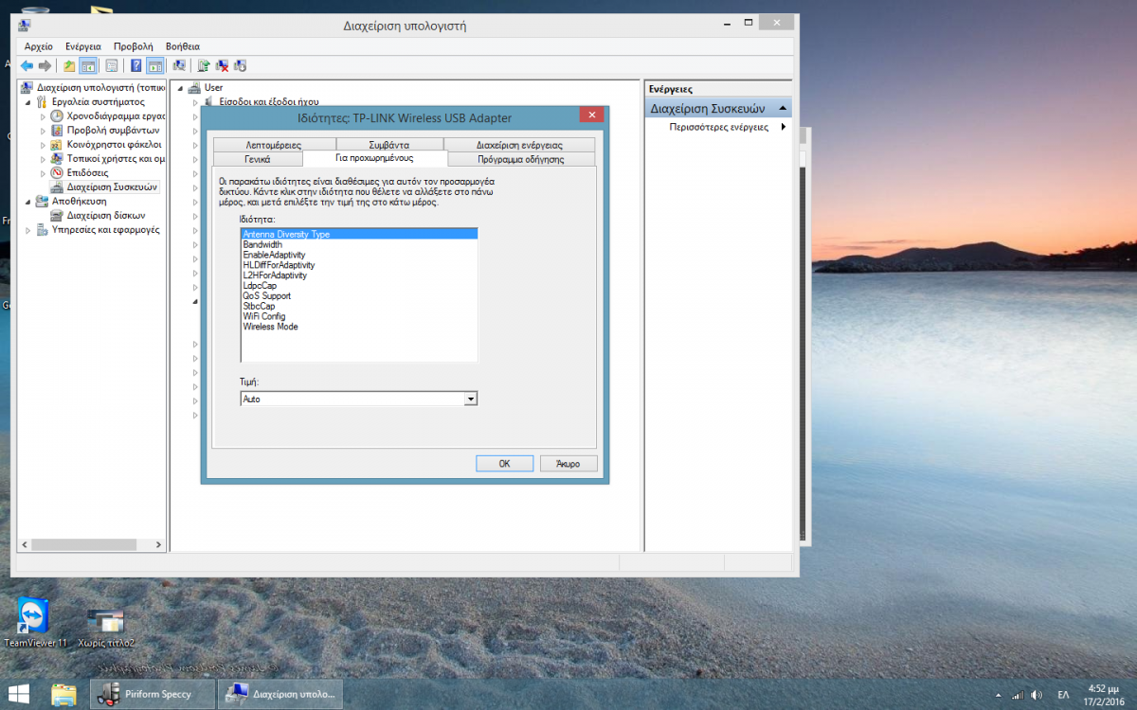Expand the Περισσότερες ενέργειες submenu arrow
Screen dimensions: 1137x710
783,127
